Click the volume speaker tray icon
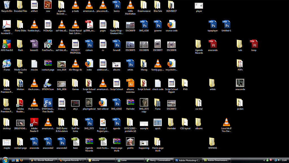The image size is (289, 163). click(279, 160)
